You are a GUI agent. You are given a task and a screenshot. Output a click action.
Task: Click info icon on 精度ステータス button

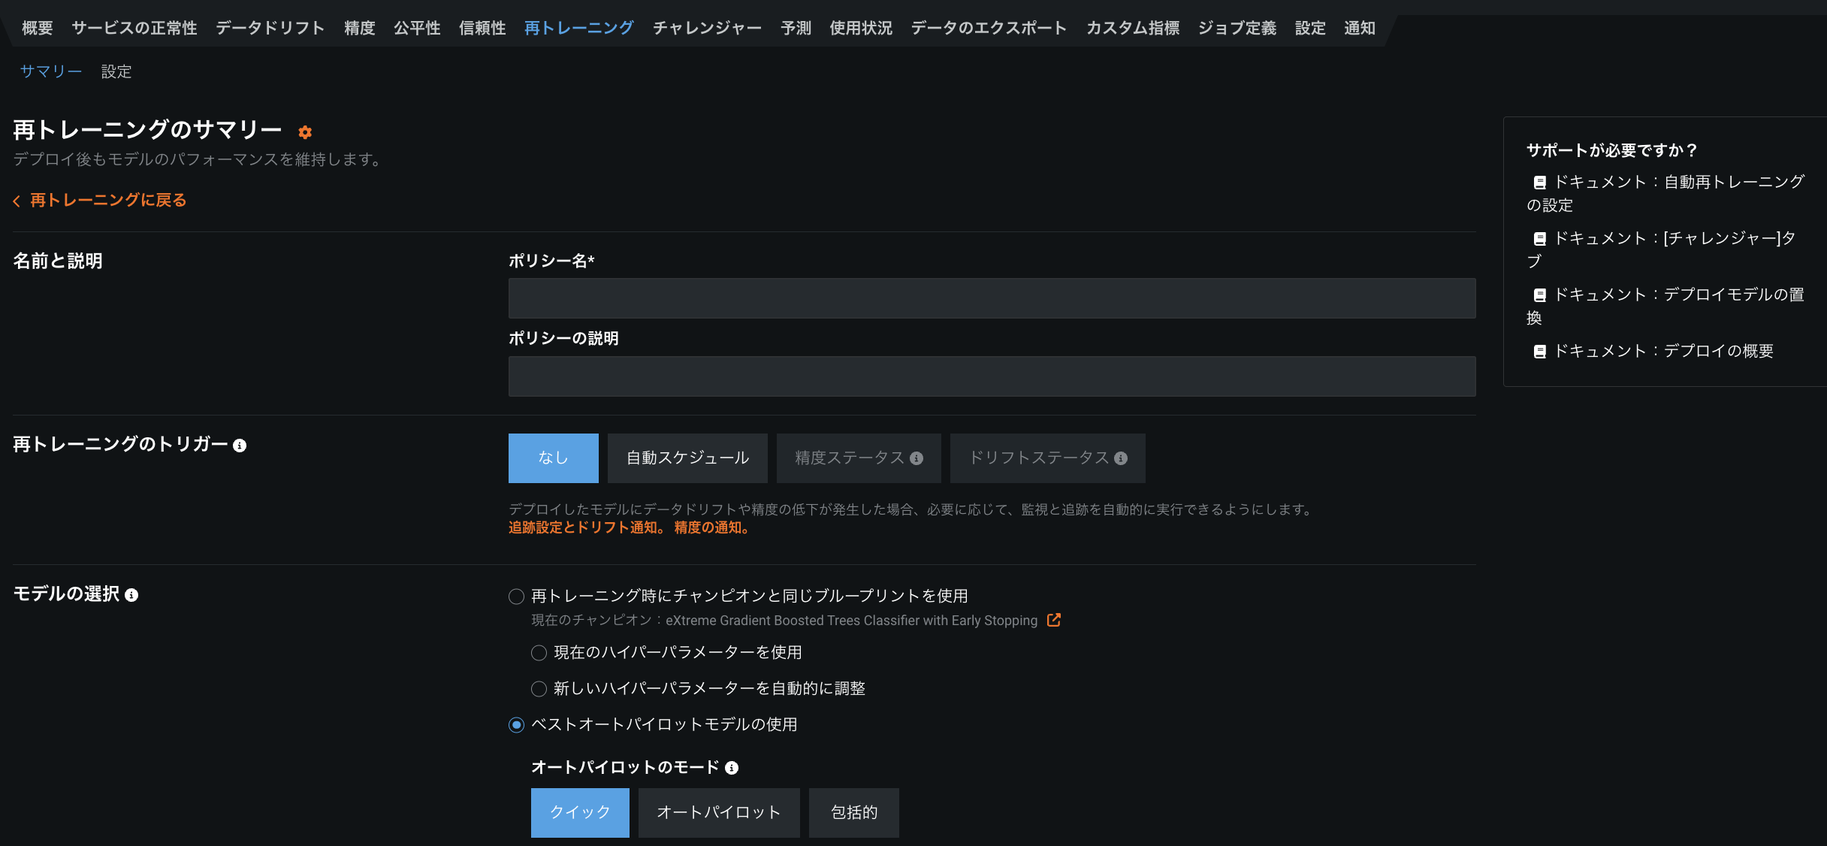click(917, 458)
